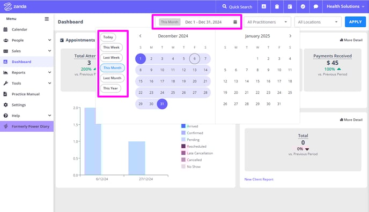The height and width of the screenshot is (212, 369).
Task: Select December 6 in the calendar
Action: point(195,59)
